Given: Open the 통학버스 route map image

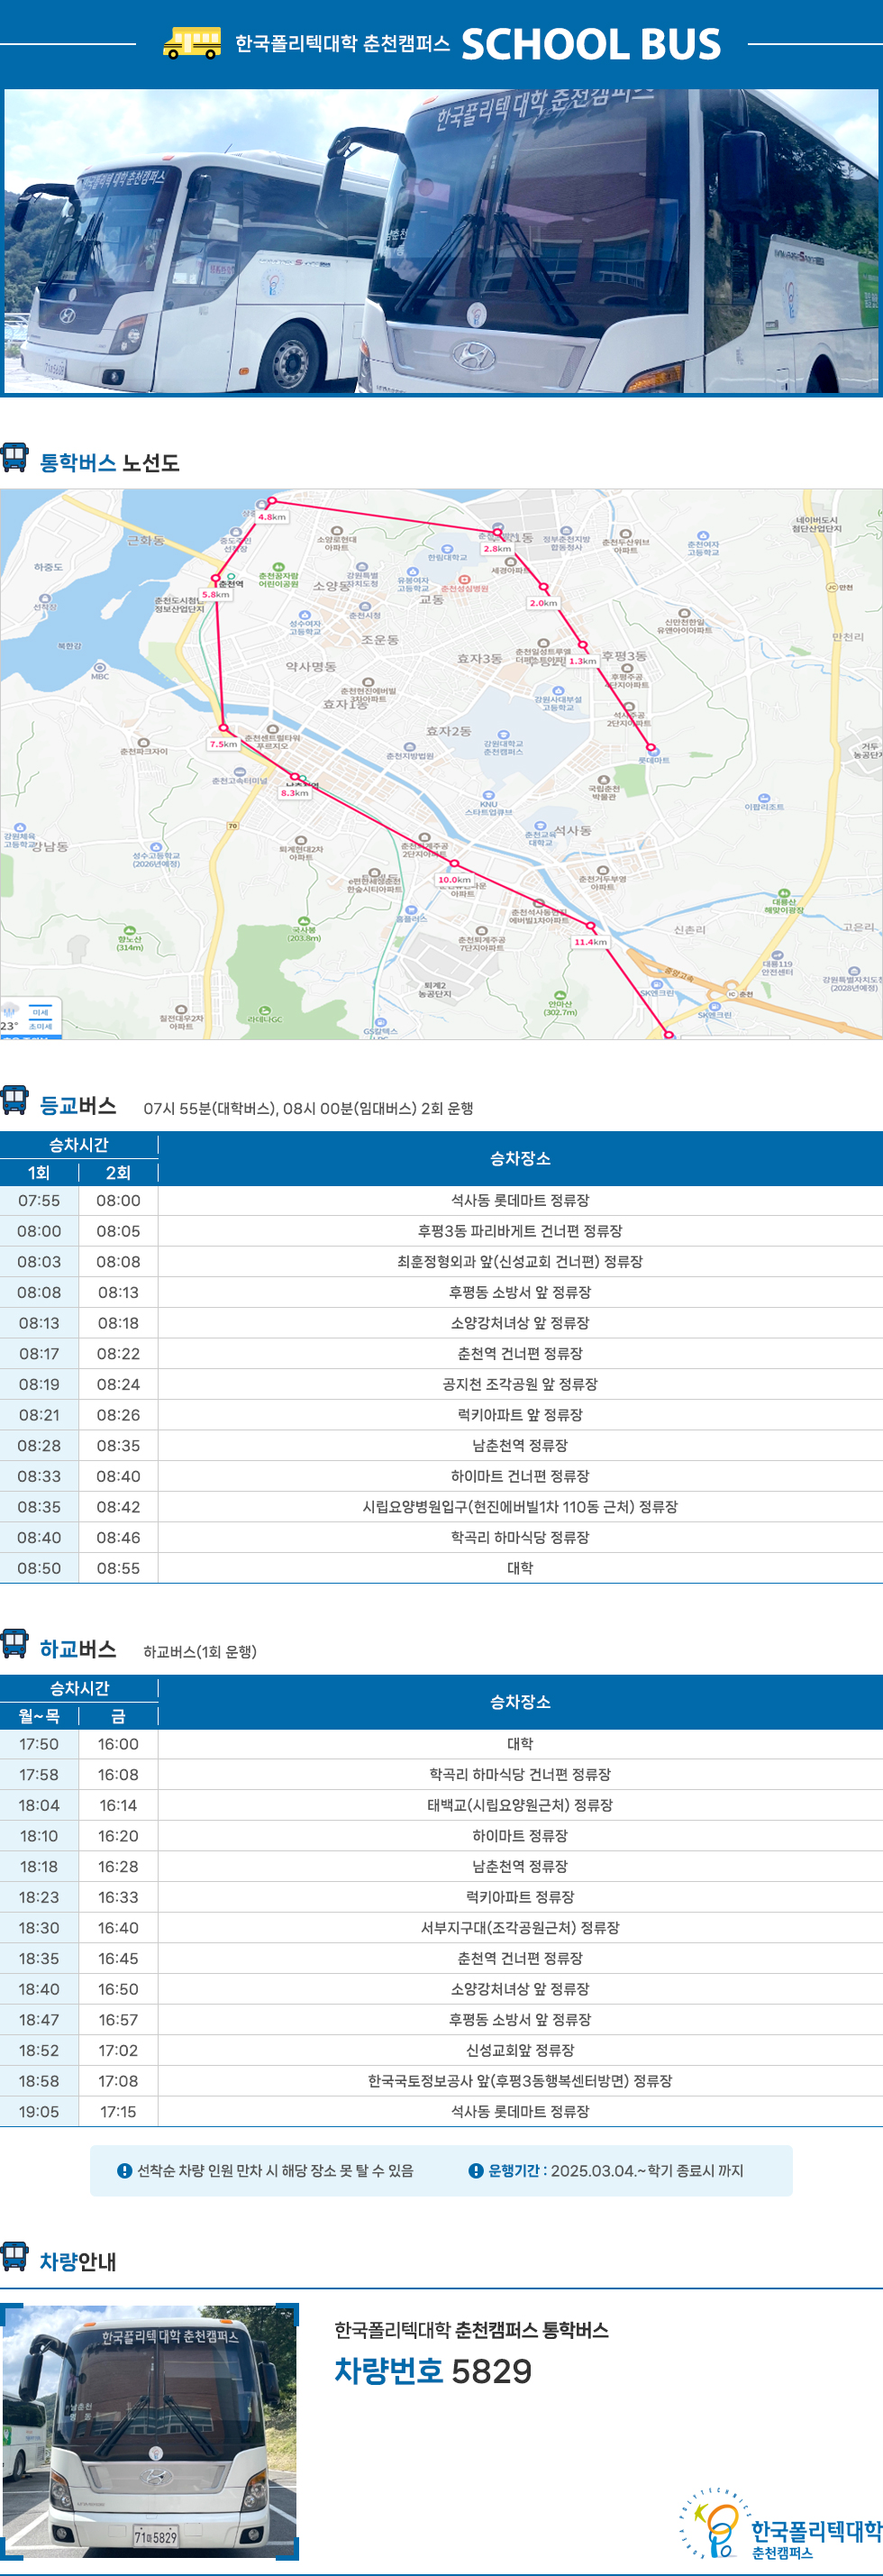Looking at the screenshot, I should click(x=441, y=764).
